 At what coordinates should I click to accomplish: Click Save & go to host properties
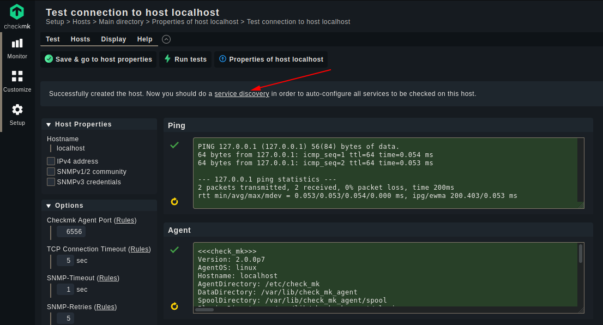point(99,59)
